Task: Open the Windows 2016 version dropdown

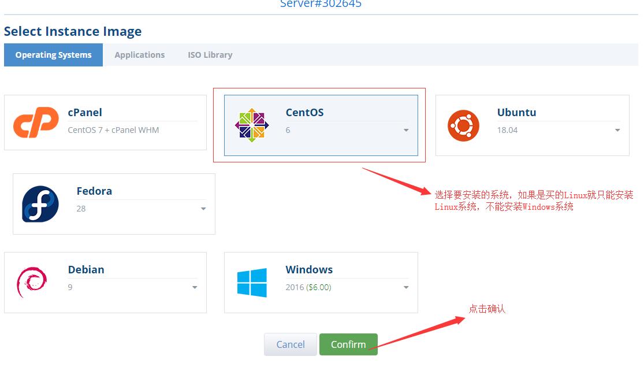Action: point(405,287)
